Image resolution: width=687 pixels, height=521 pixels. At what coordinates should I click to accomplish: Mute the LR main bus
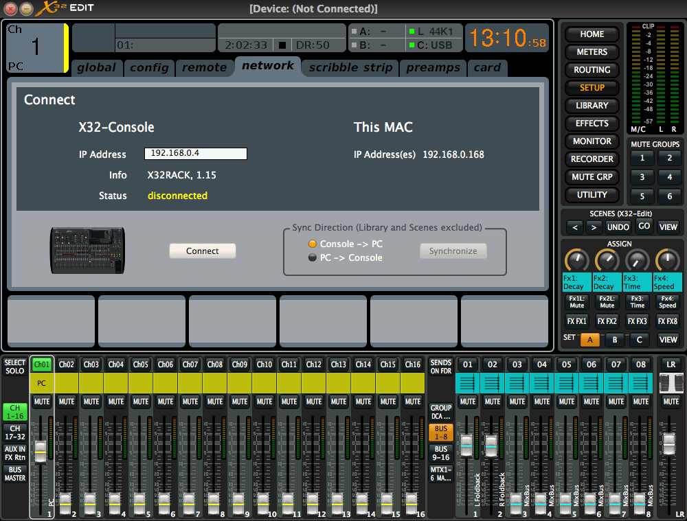pos(671,402)
